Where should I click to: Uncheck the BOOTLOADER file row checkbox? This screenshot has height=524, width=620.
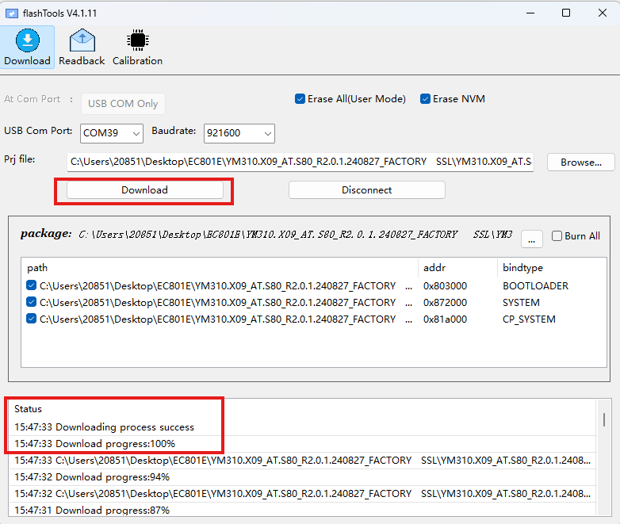[31, 285]
